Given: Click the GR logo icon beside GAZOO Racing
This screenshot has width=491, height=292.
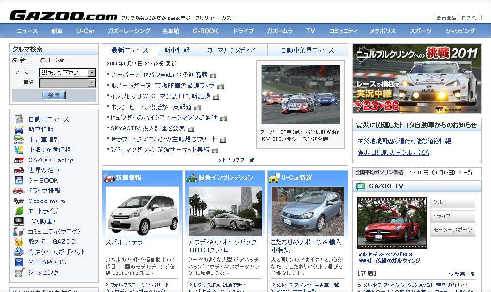Looking at the screenshot, I should 19,160.
